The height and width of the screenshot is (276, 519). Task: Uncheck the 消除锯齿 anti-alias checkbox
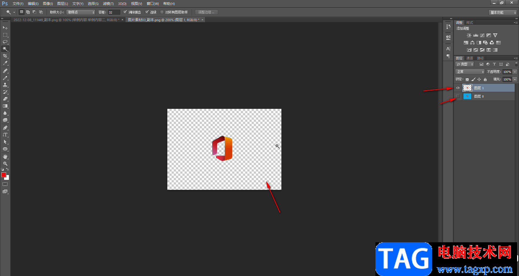click(x=125, y=12)
